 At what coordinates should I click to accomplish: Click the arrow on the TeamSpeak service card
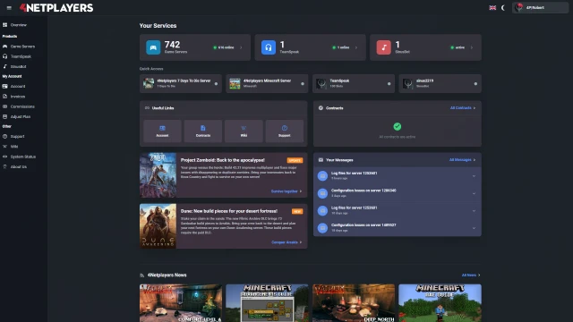click(356, 47)
